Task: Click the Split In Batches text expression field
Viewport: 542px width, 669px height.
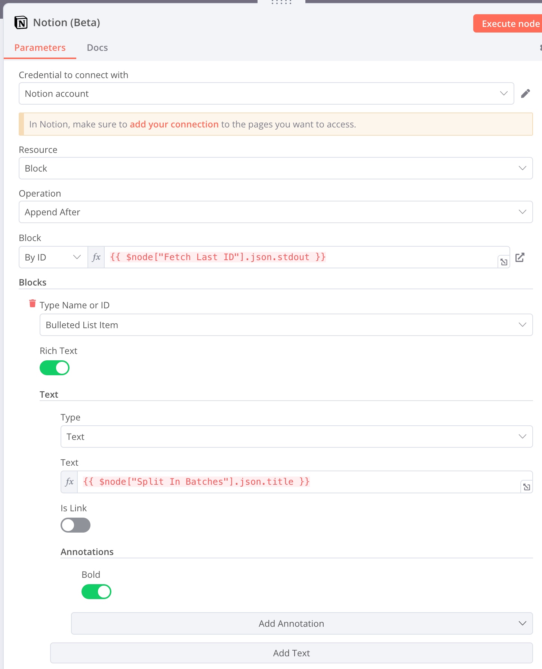Action: pos(298,482)
